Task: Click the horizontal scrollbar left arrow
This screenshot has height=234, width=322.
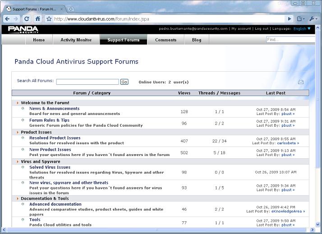Action: (4, 229)
